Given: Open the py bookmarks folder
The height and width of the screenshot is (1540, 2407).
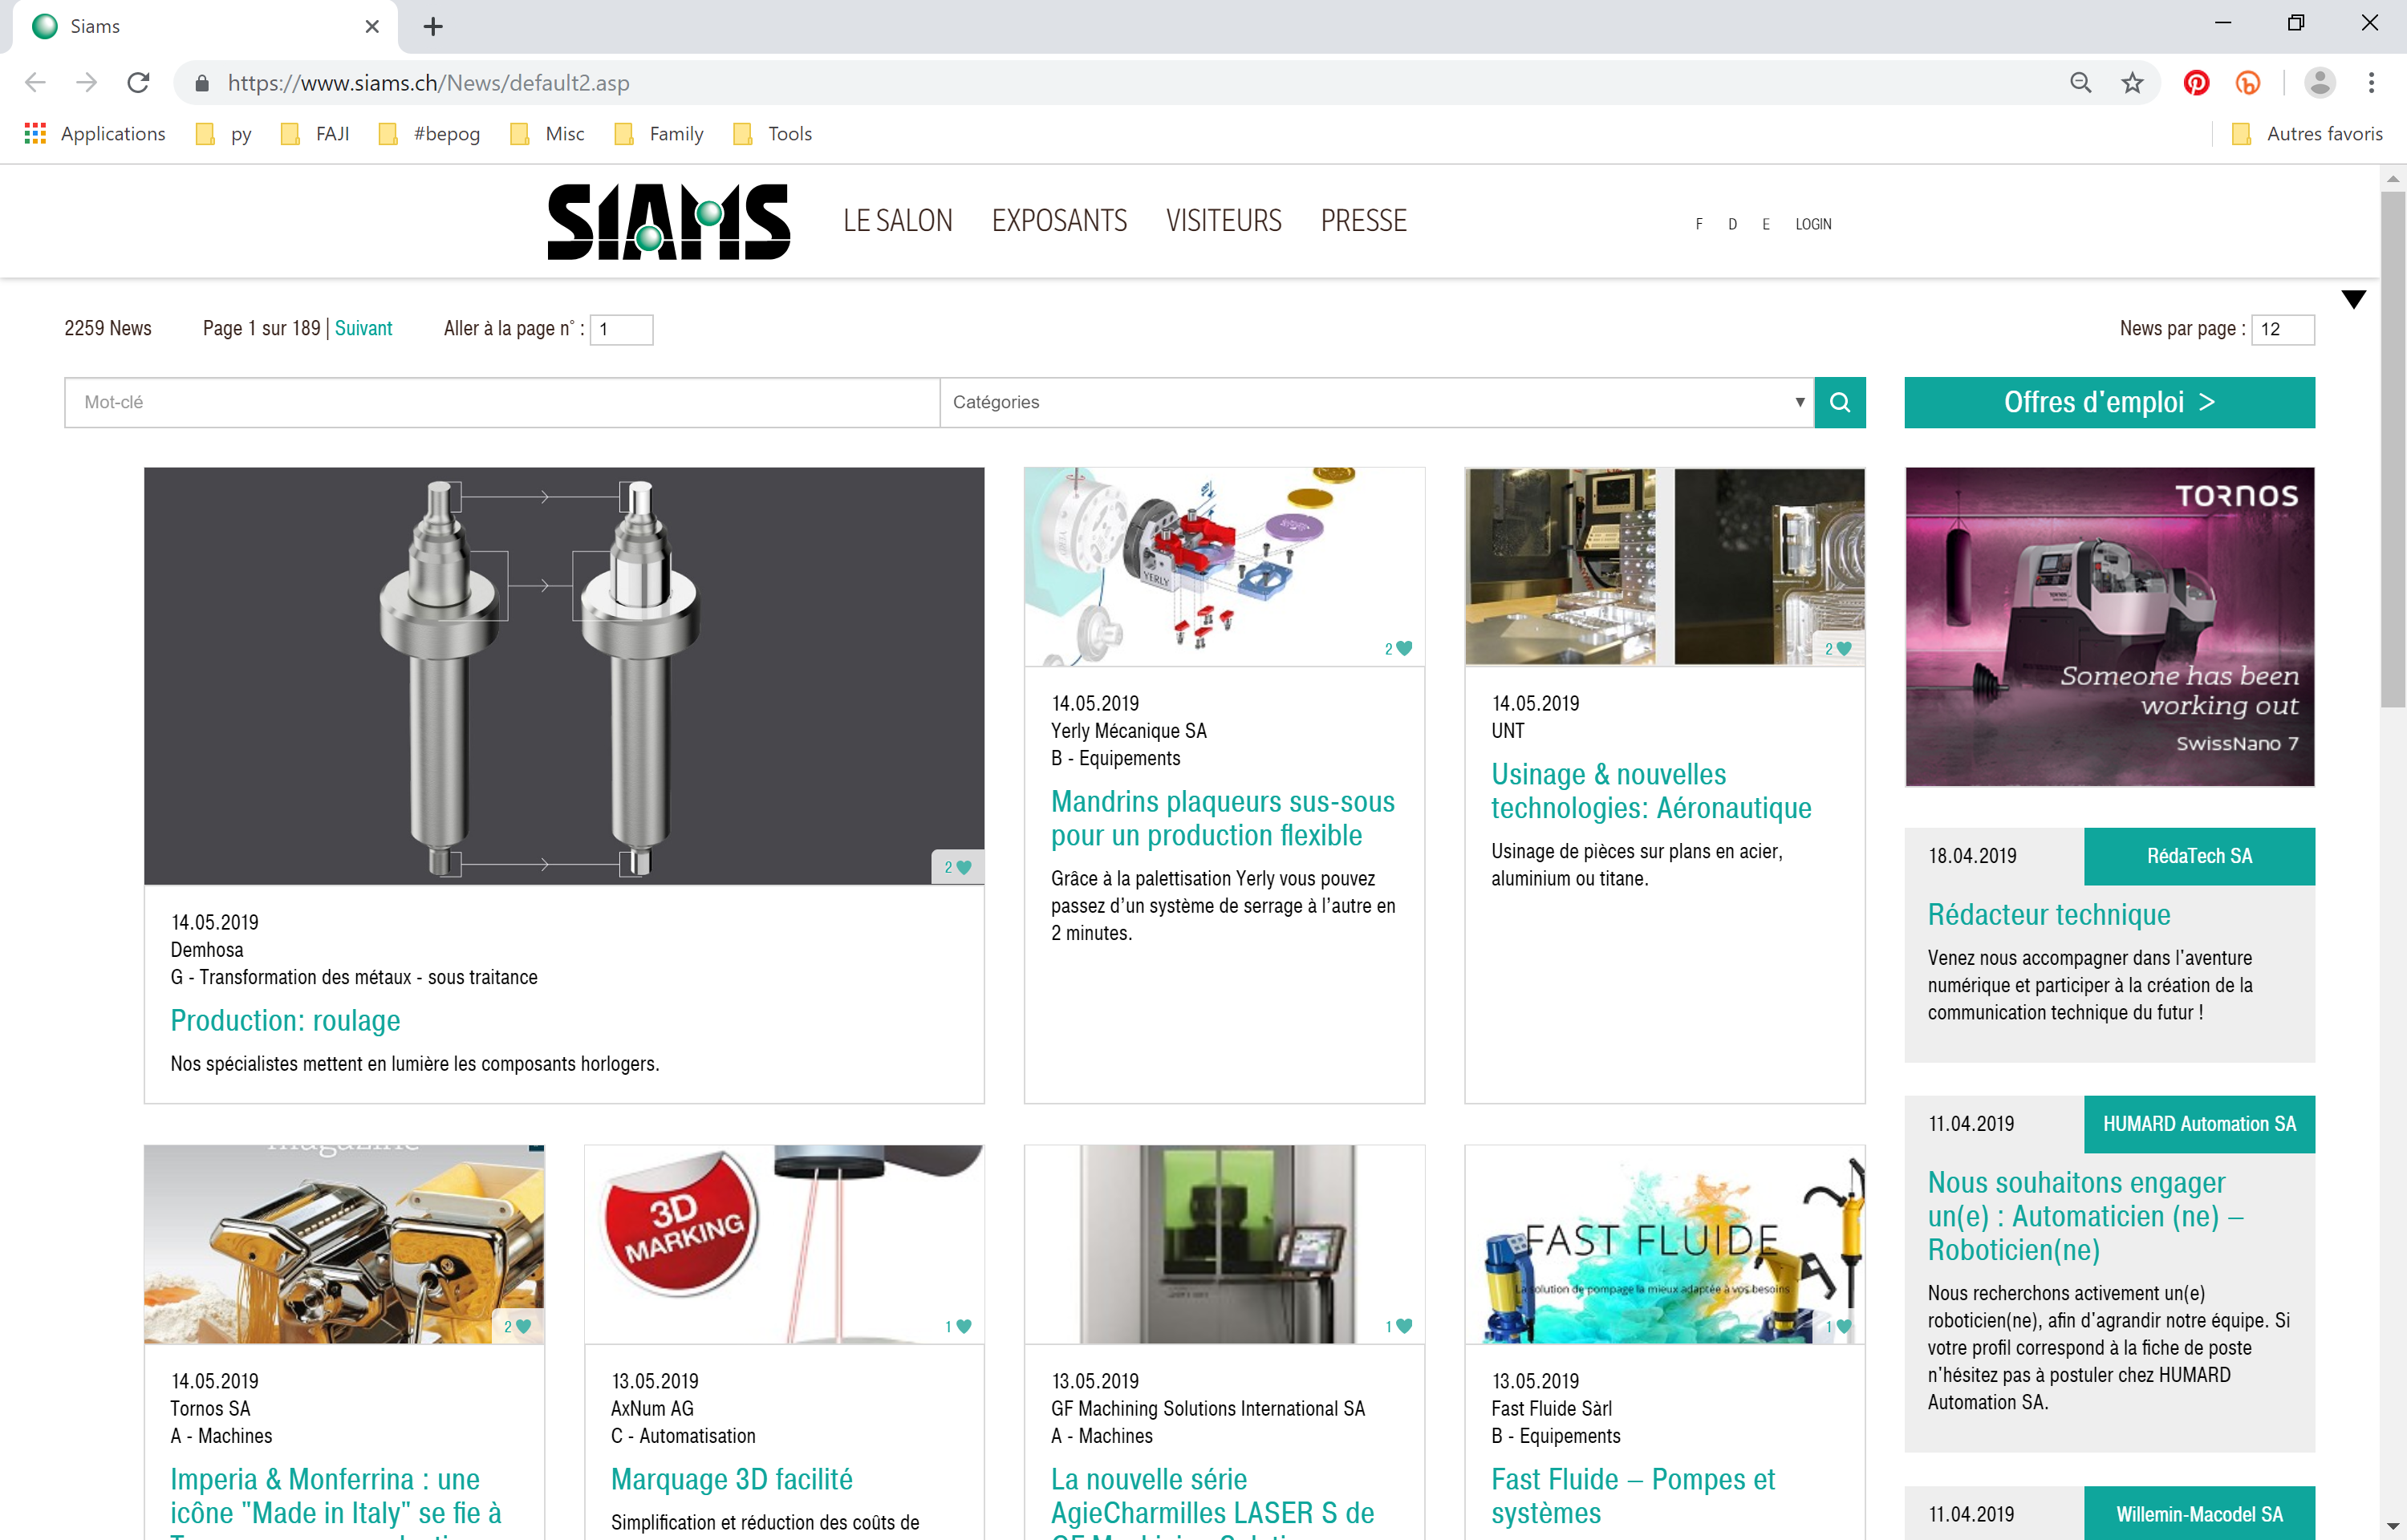Looking at the screenshot, I should (224, 134).
